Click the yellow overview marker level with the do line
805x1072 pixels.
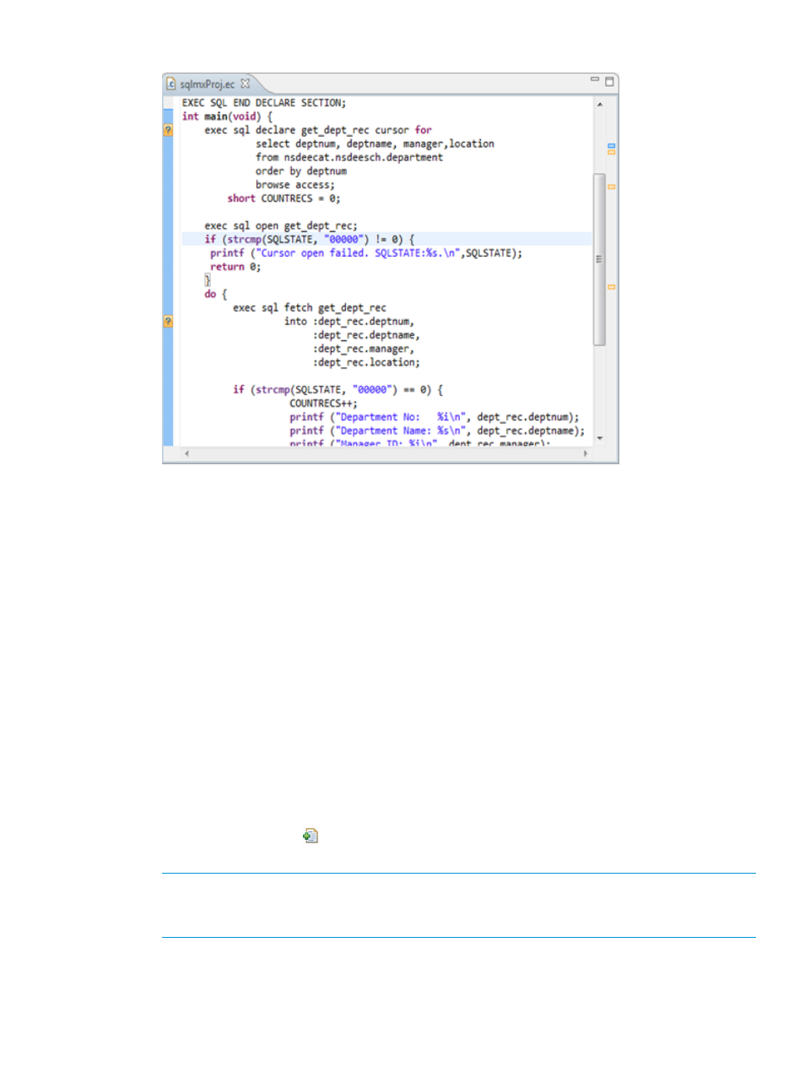[612, 287]
